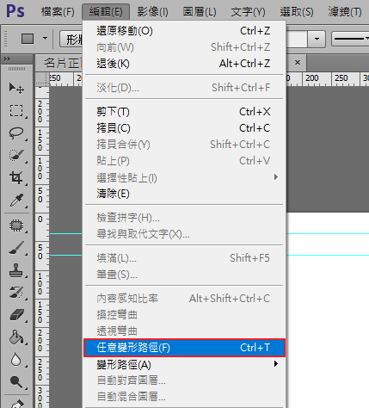Screen dimensions: 369x408
Task: Select the Crop tool
Action: click(16, 178)
